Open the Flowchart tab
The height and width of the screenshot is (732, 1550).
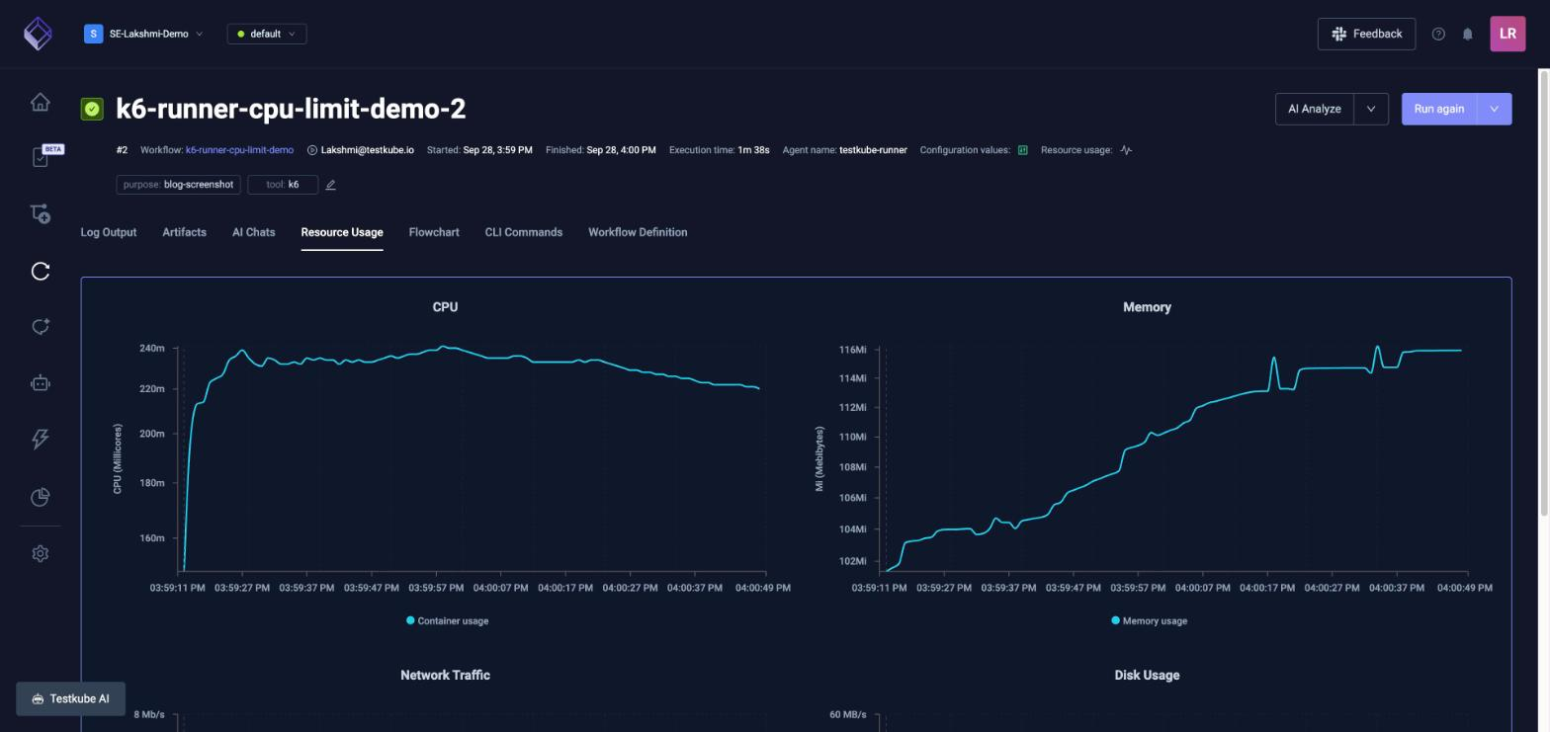(434, 232)
